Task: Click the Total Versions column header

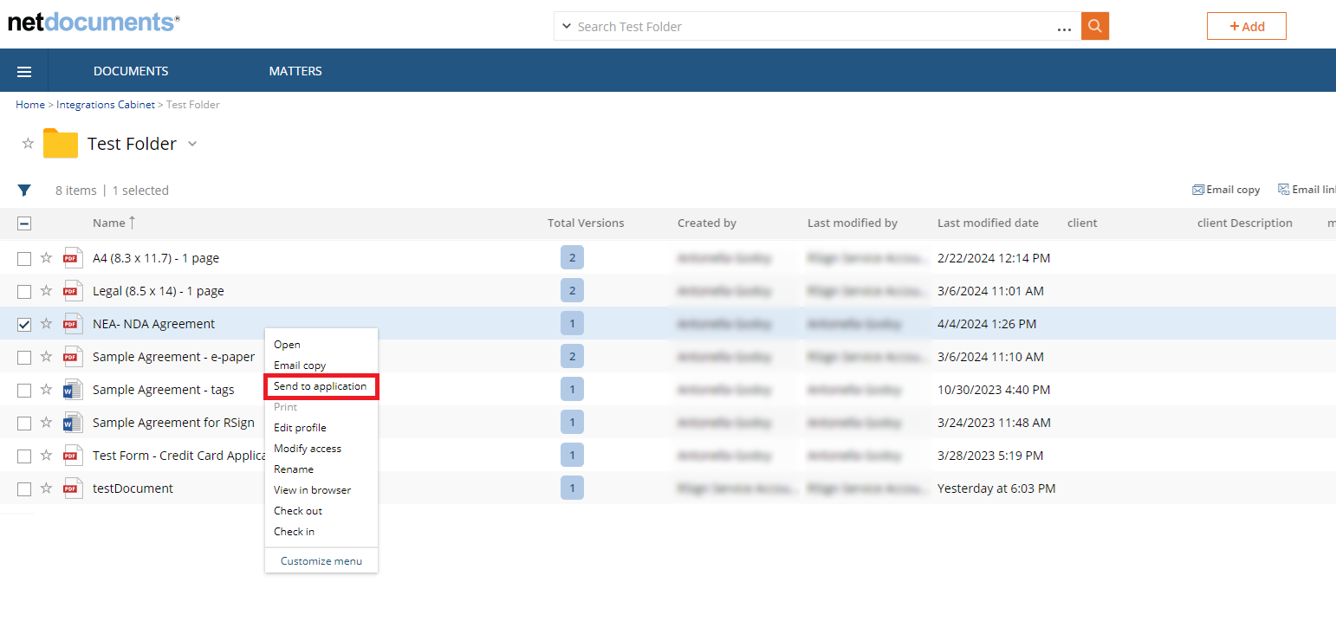Action: [x=586, y=223]
